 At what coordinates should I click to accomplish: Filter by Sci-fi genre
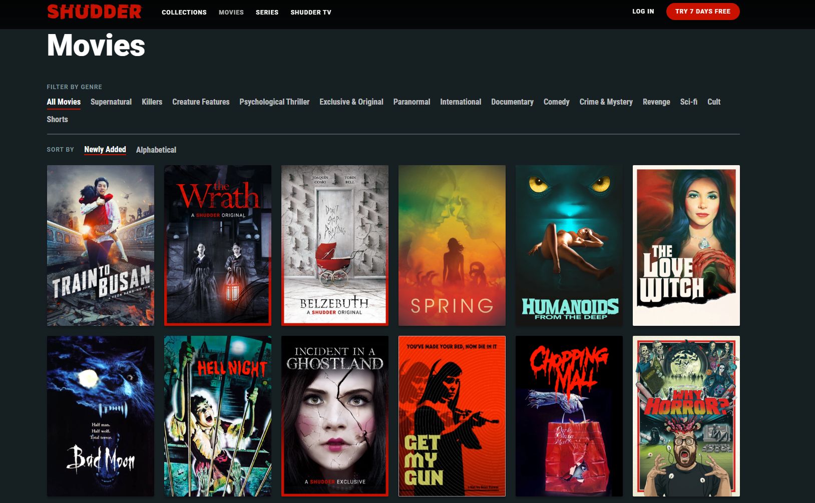pyautogui.click(x=688, y=102)
